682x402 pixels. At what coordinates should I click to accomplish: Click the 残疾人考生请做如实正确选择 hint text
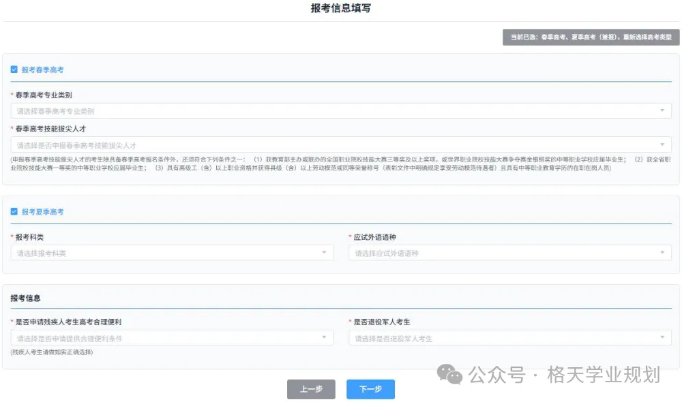coord(52,352)
